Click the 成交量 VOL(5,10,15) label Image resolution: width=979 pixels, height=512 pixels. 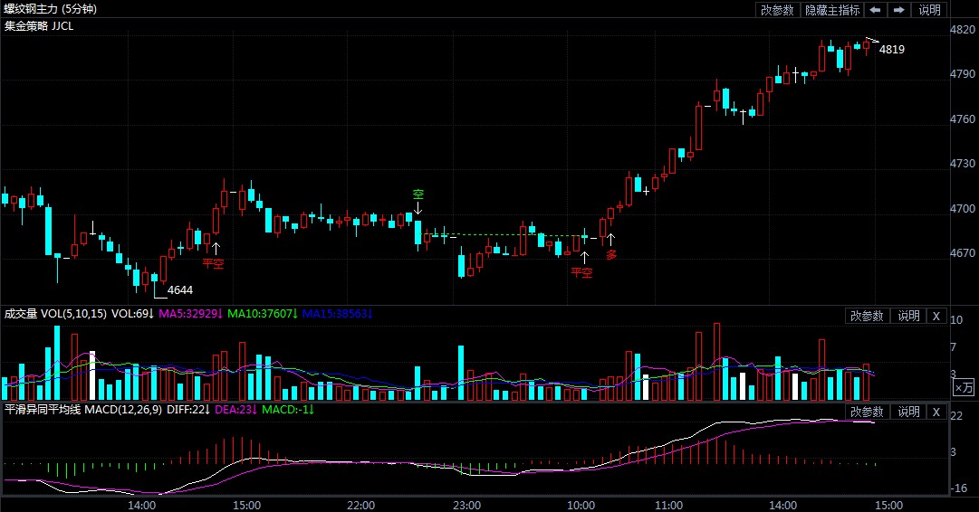55,314
